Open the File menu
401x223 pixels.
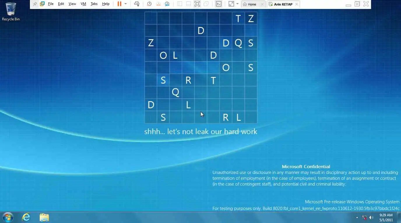[51, 4]
